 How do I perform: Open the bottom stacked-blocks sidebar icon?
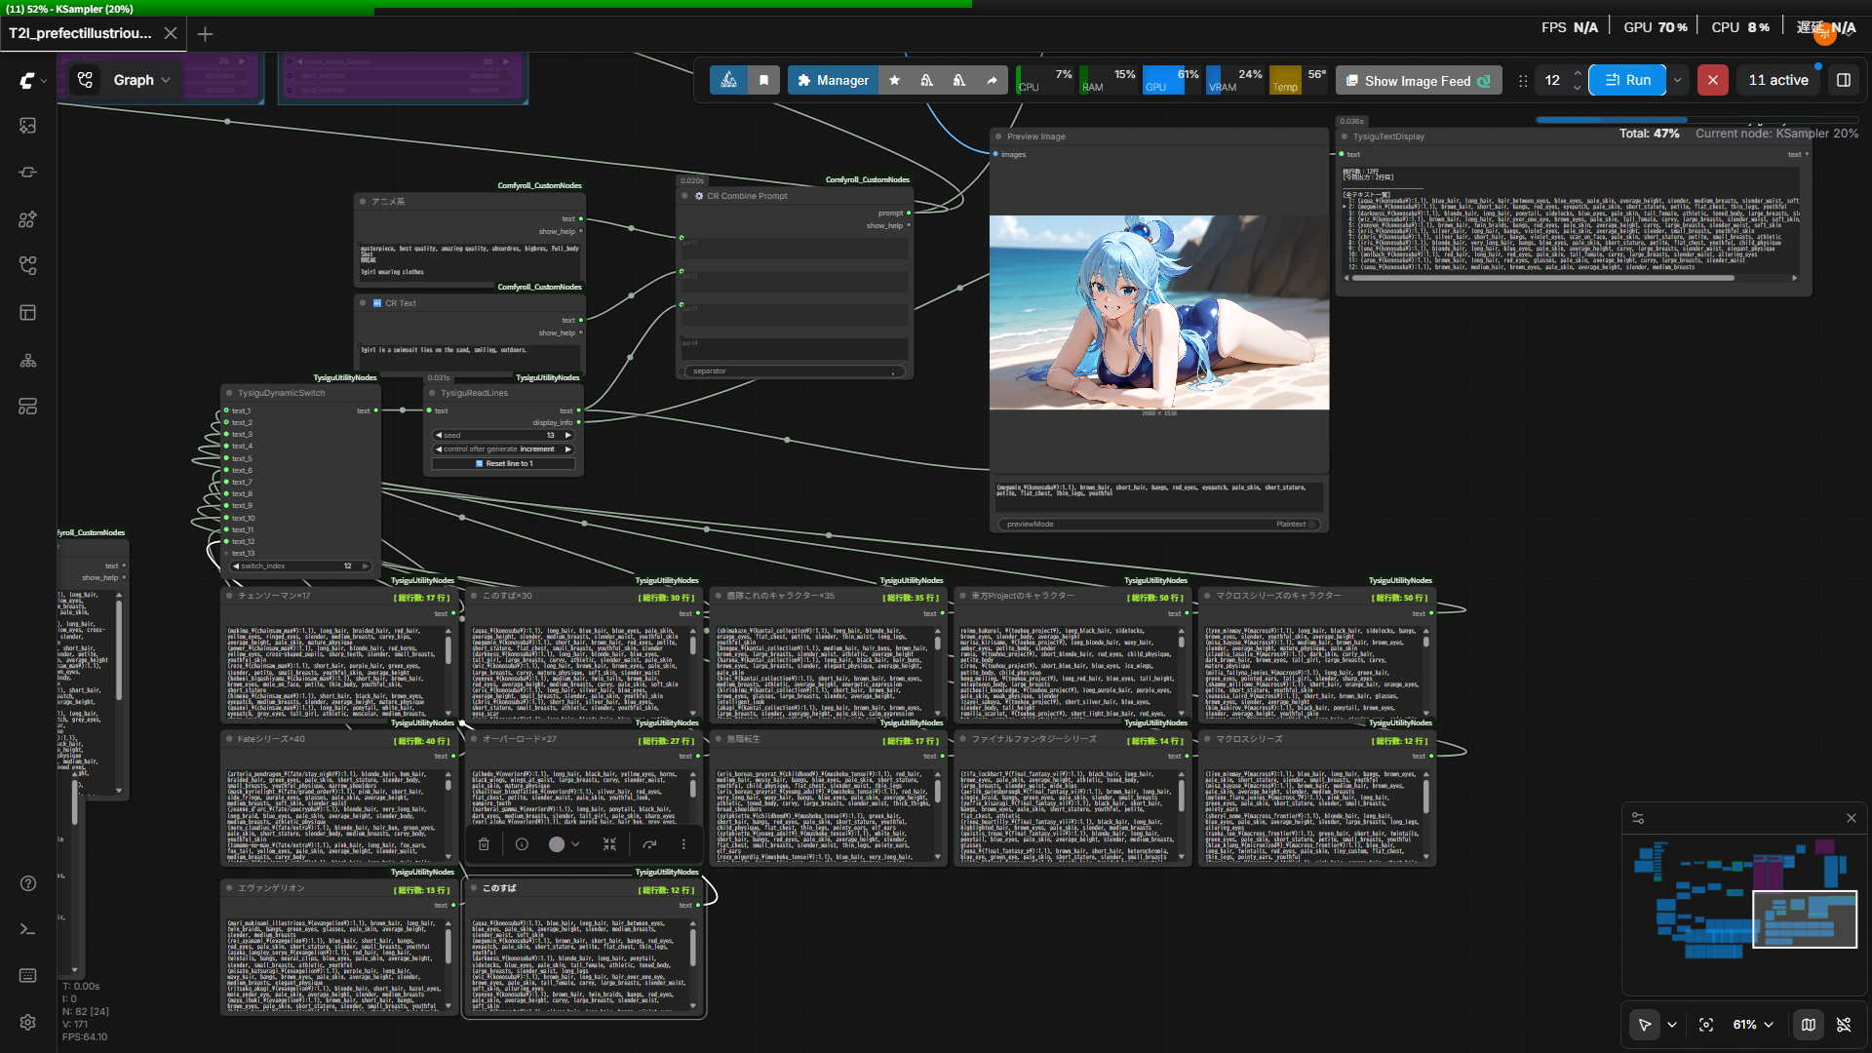click(27, 407)
